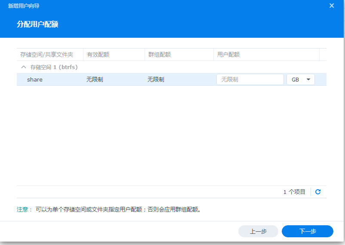Viewport: 345px width, 245px height.
Task: Go back with the 上一步 button
Action: [258, 231]
